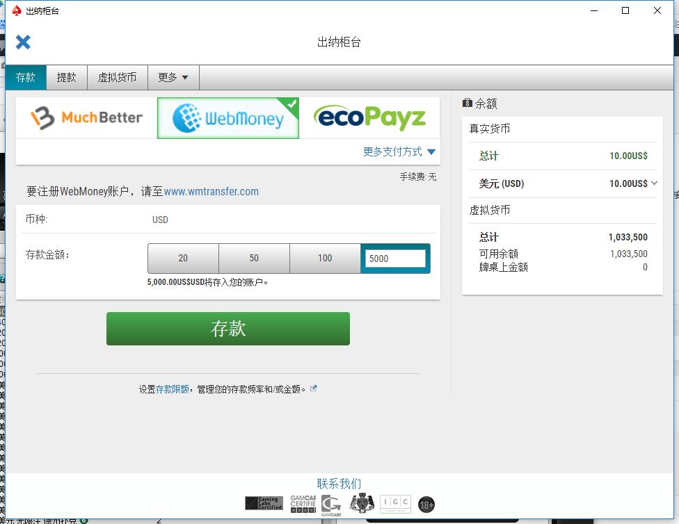The width and height of the screenshot is (679, 524).
Task: Click the 虚拟货币 总计 1,033,500 value
Action: tap(628, 237)
